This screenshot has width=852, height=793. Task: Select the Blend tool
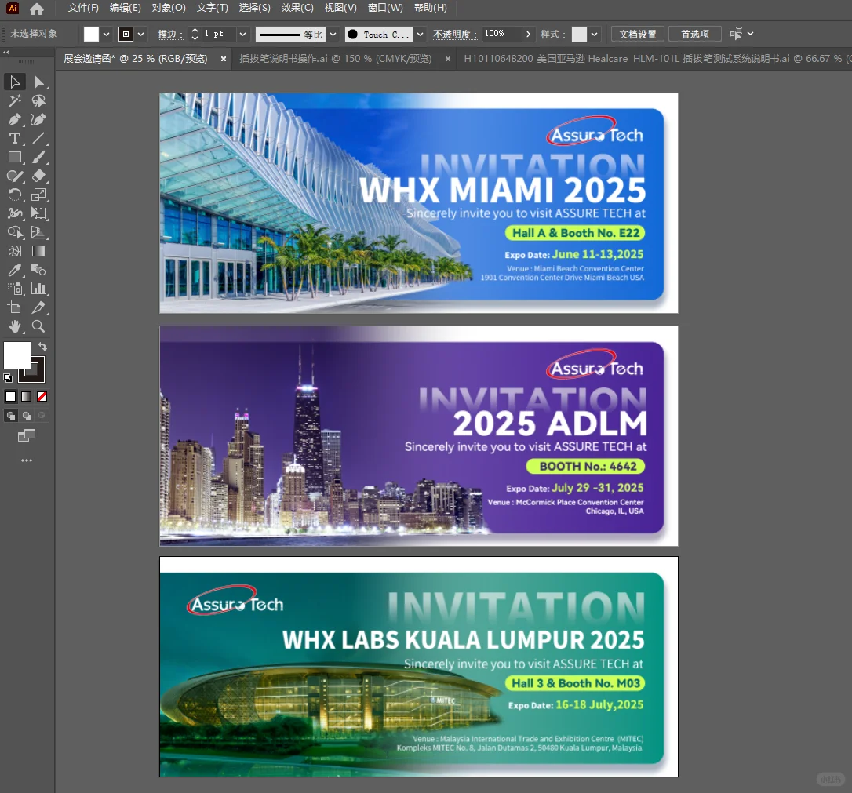coord(38,270)
